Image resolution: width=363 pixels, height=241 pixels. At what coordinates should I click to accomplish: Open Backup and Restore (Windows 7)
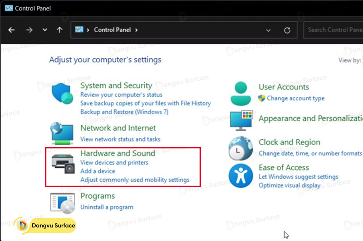pyautogui.click(x=124, y=112)
